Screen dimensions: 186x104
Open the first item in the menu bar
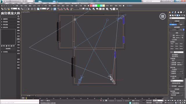coord(7,3)
